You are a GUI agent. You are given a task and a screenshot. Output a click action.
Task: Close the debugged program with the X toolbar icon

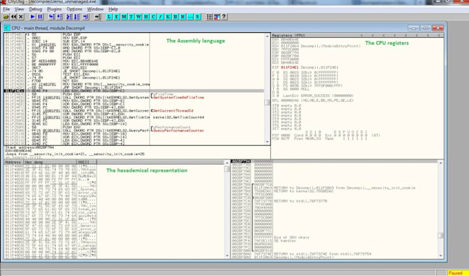pyautogui.click(x=21, y=17)
